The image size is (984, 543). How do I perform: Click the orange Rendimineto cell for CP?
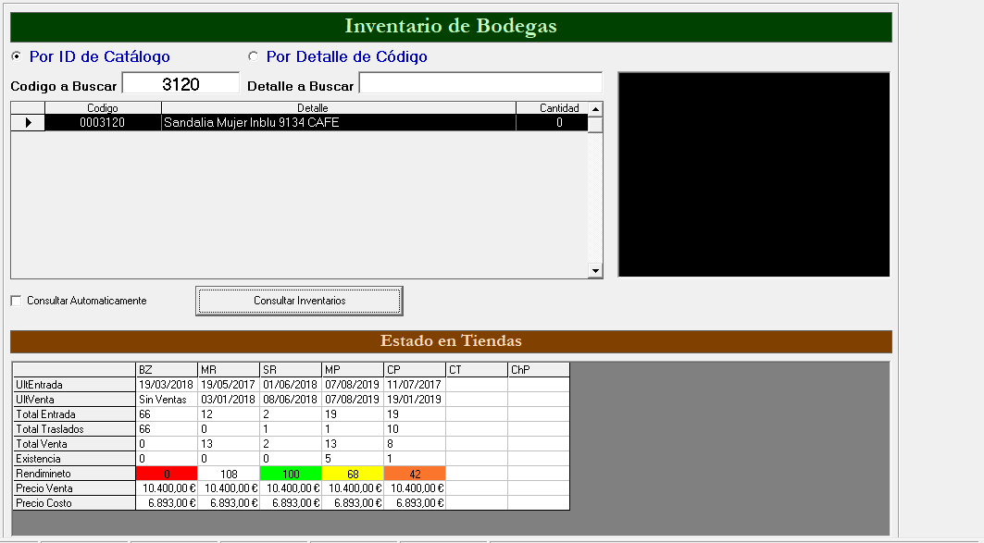coord(415,474)
